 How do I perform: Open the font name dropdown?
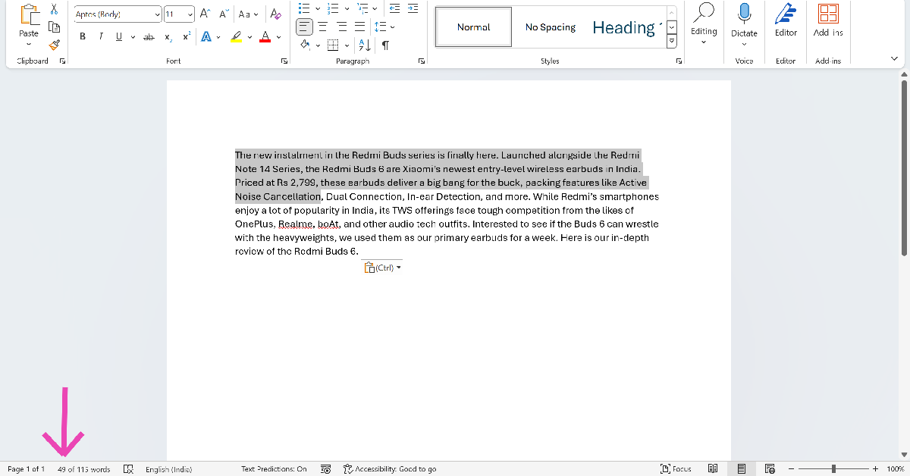tap(157, 14)
